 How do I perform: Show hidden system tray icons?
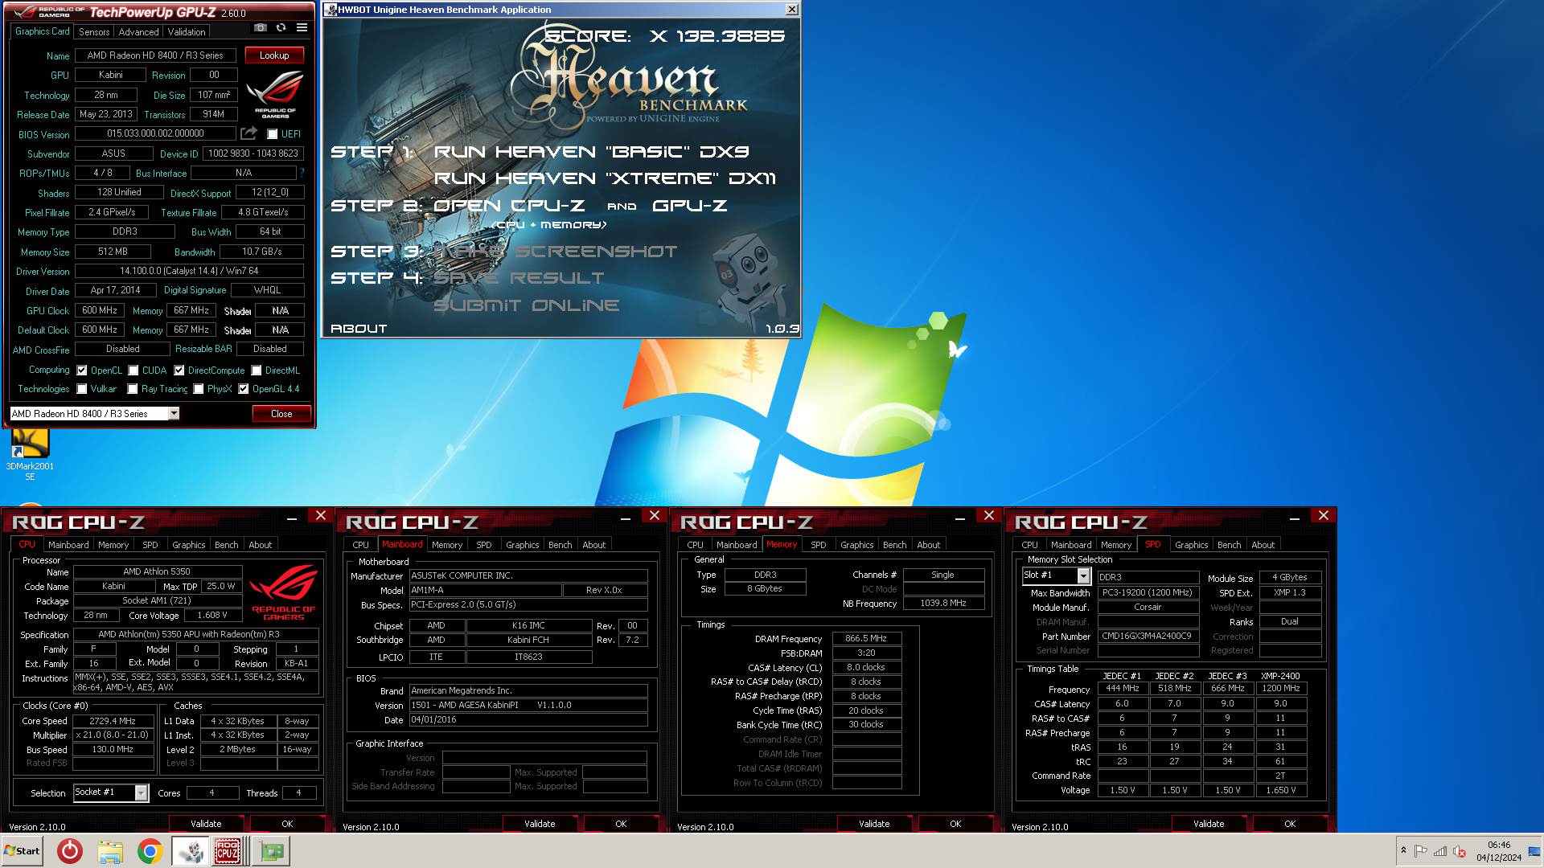(1403, 851)
